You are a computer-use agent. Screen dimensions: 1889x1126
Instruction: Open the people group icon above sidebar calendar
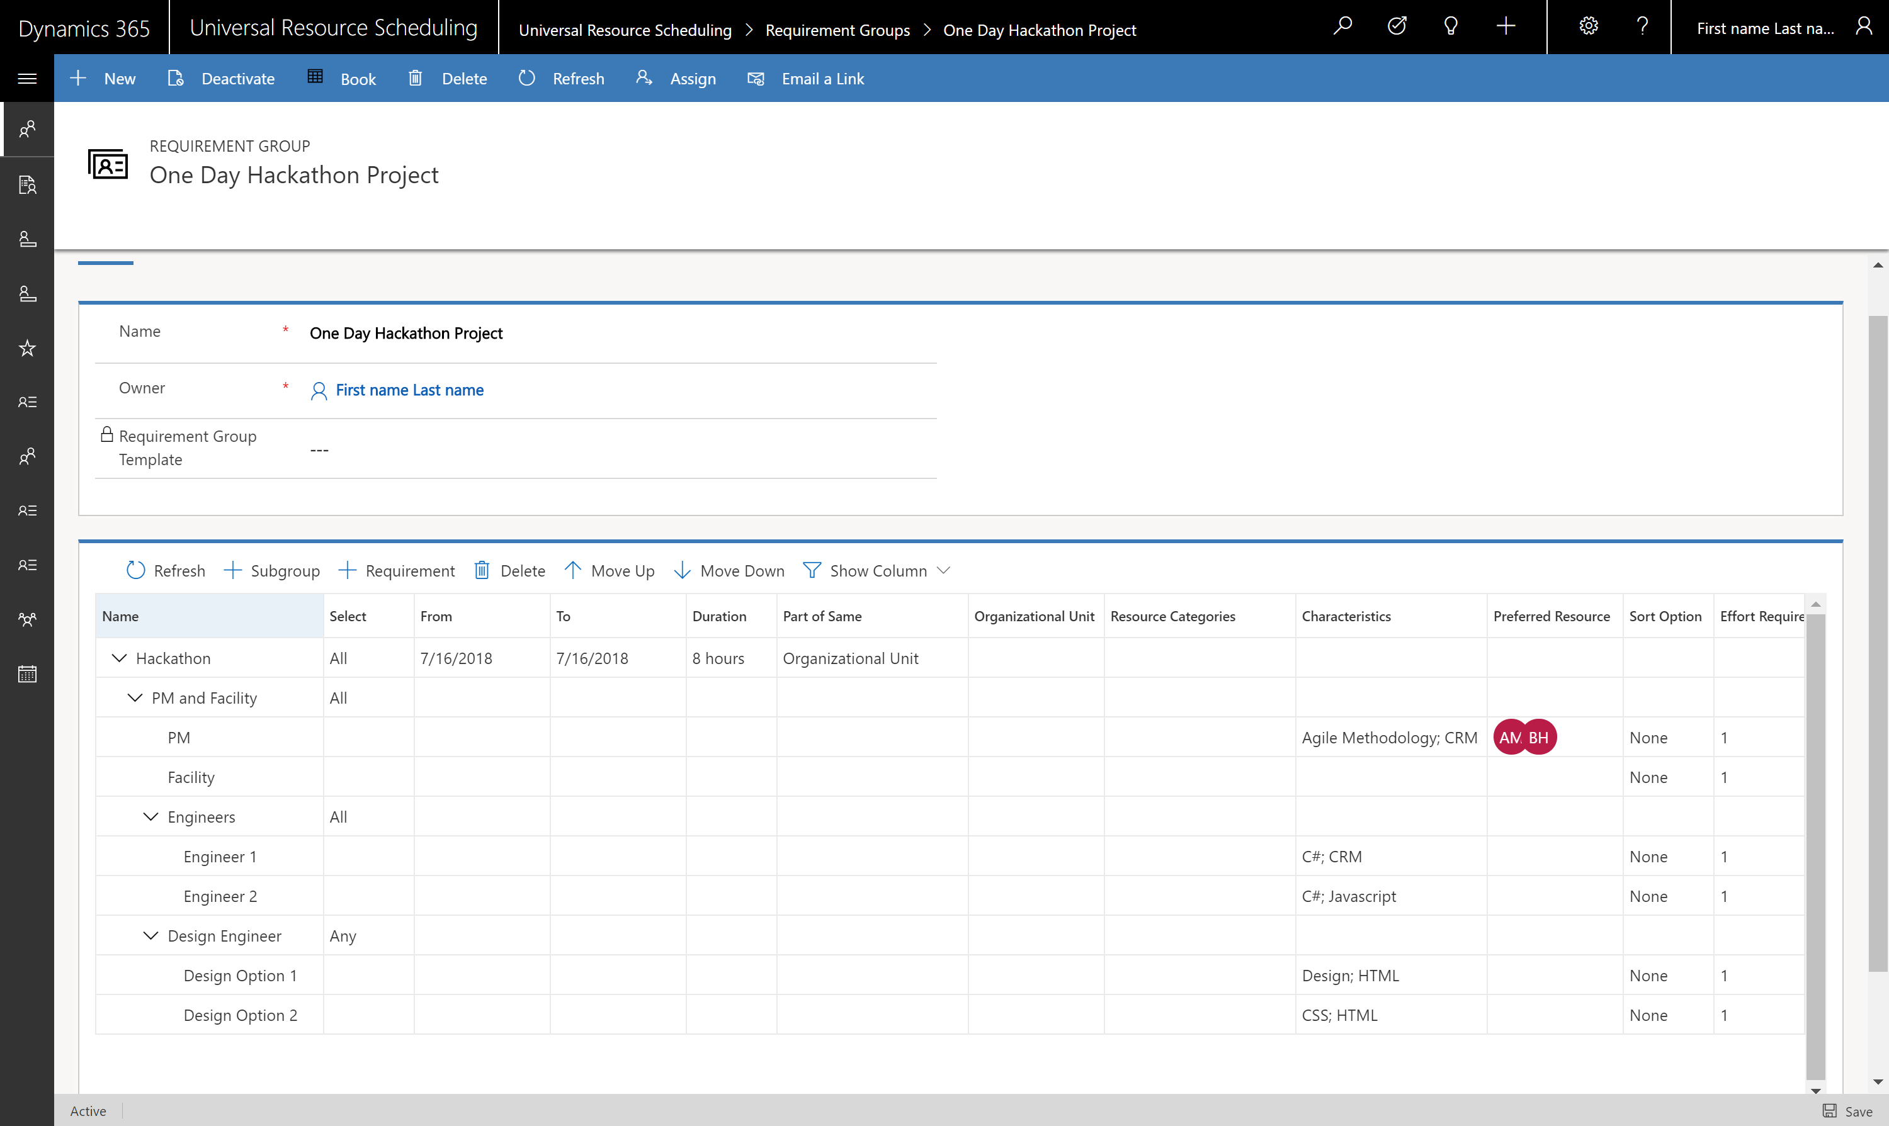point(27,619)
